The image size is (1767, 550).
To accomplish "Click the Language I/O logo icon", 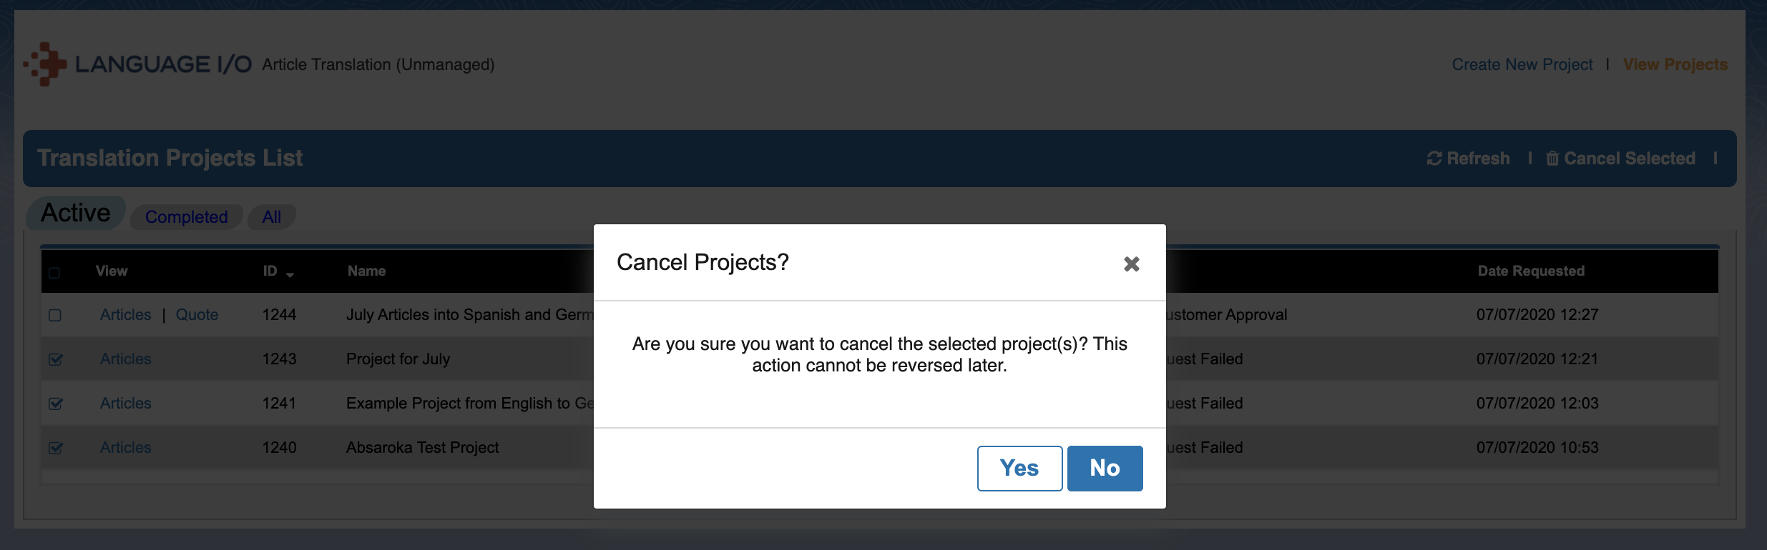I will 45,64.
